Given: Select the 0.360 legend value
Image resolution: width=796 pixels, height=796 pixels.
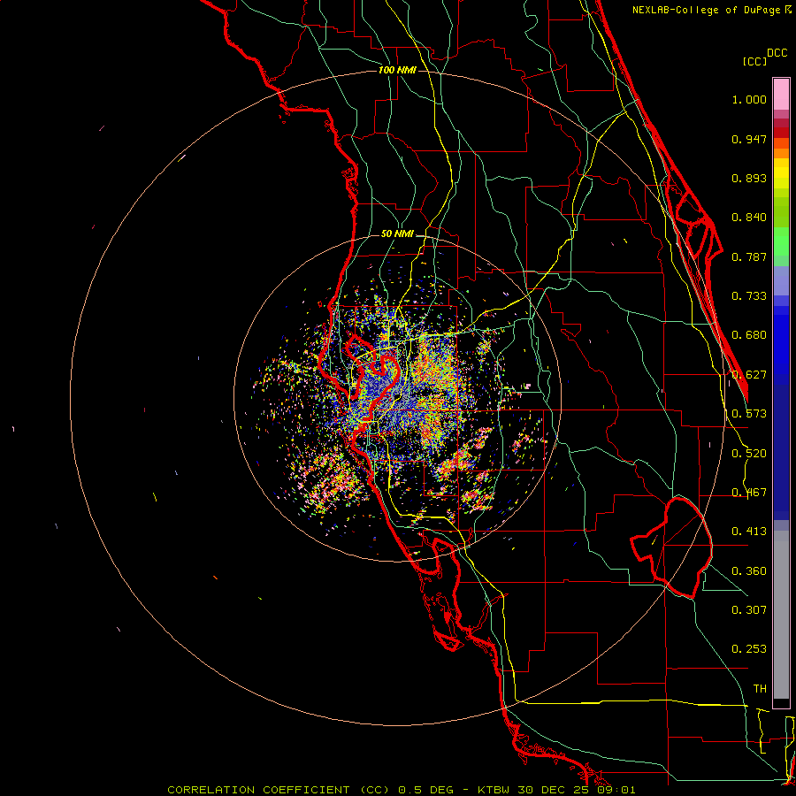Looking at the screenshot, I should point(749,571).
